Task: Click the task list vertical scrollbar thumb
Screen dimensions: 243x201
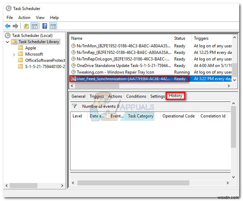Action: coord(234,70)
